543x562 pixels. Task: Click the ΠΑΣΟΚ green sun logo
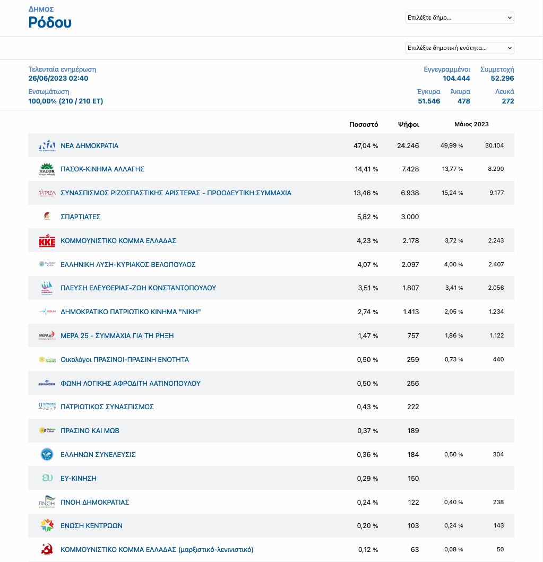47,169
